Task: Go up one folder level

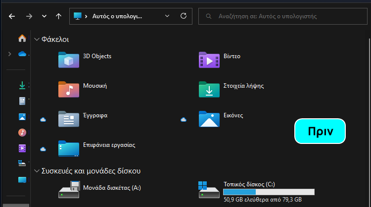Action: [x=58, y=16]
